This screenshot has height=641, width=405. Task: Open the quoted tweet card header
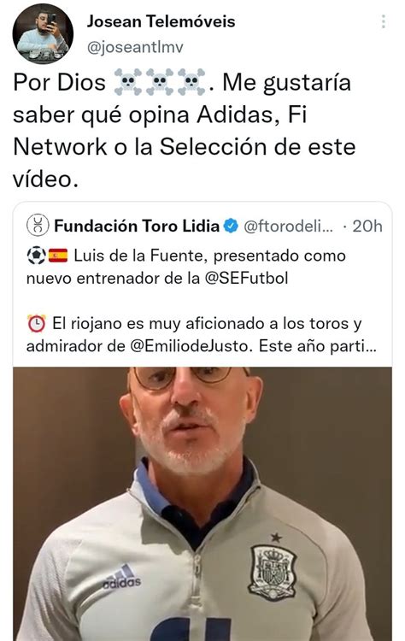[x=204, y=226]
